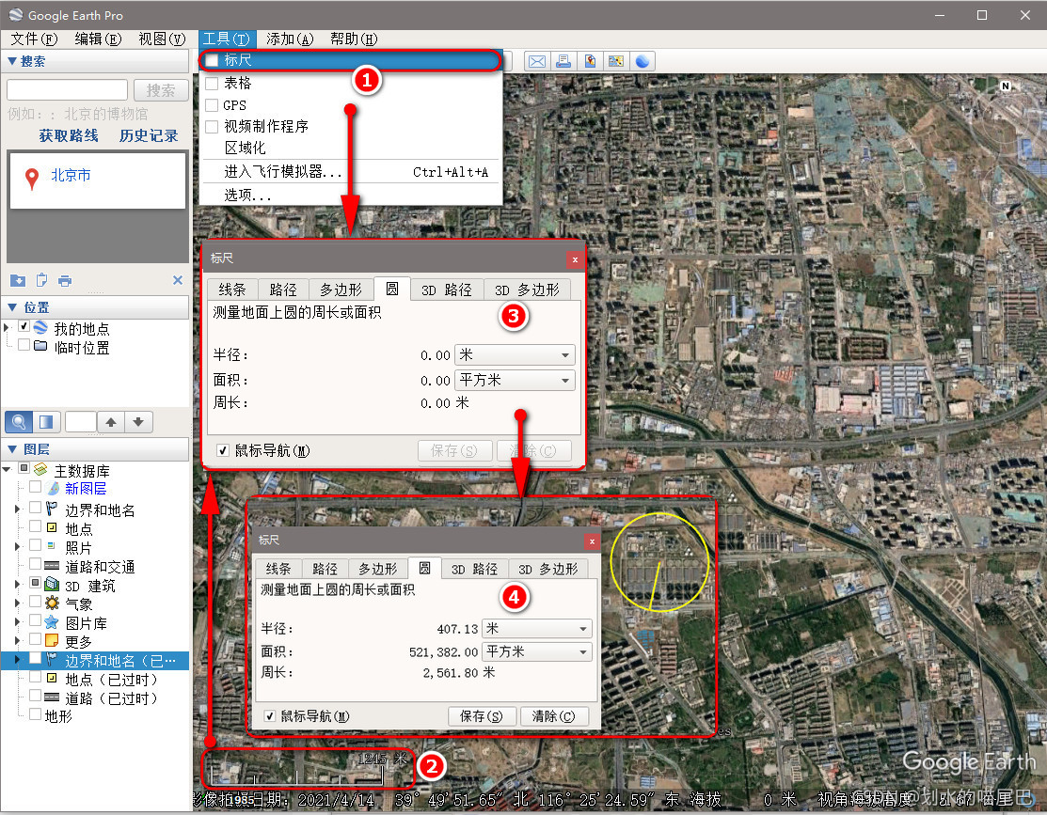Click the add-folder icon below search results
This screenshot has height=815, width=1047.
(x=18, y=280)
